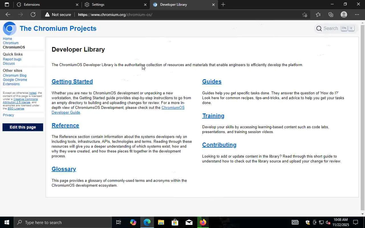Screen dimensions: 365x228
Task: Click the taskbar search box
Action: click(x=63, y=222)
